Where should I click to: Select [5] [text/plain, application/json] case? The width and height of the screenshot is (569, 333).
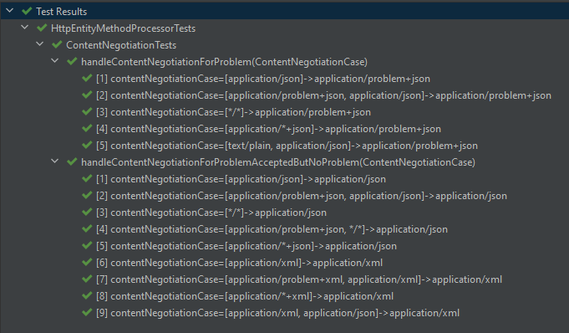287,146
